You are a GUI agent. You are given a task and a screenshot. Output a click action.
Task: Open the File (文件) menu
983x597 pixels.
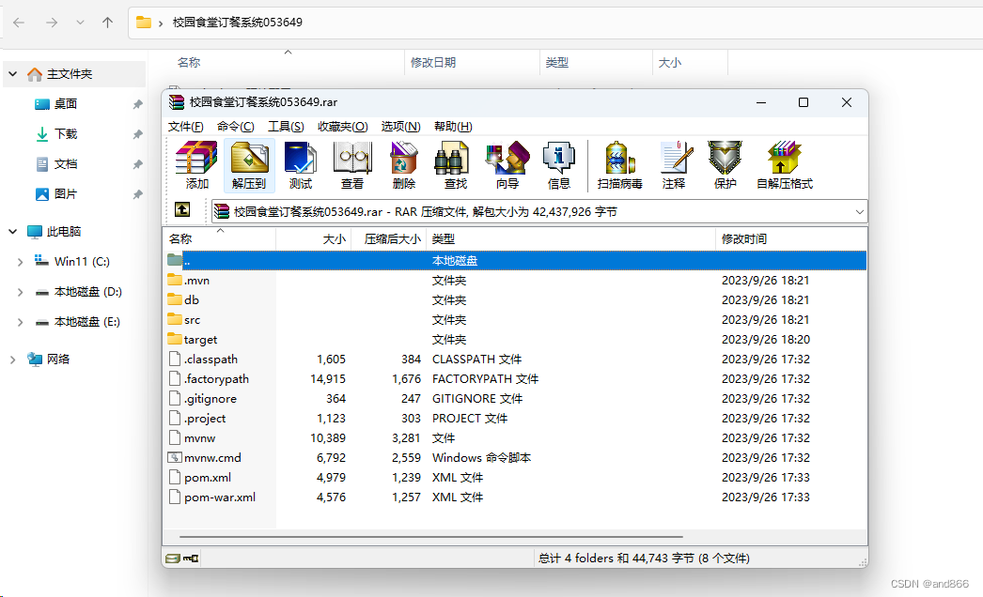(x=185, y=127)
